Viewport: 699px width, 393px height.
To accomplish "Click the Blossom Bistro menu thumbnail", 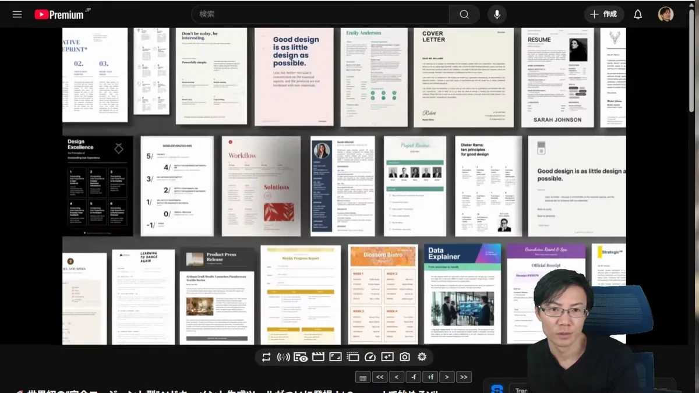I will coord(383,294).
